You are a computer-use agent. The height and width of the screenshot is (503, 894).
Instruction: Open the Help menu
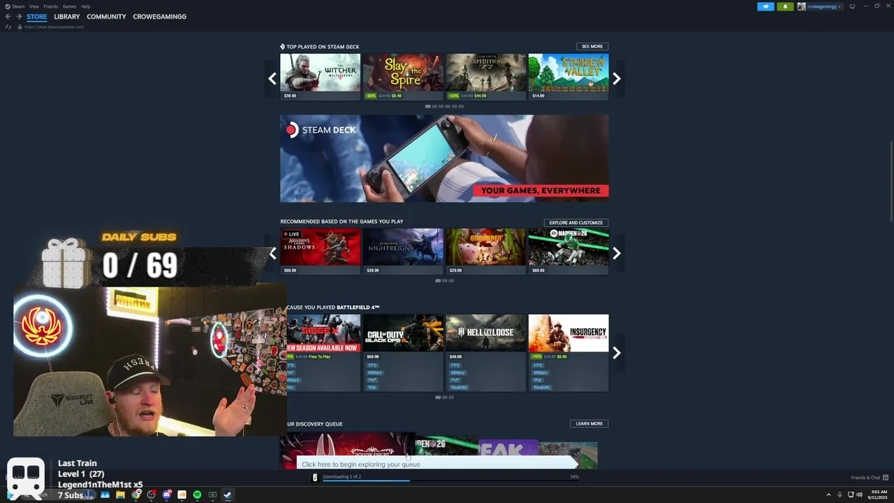tap(85, 6)
